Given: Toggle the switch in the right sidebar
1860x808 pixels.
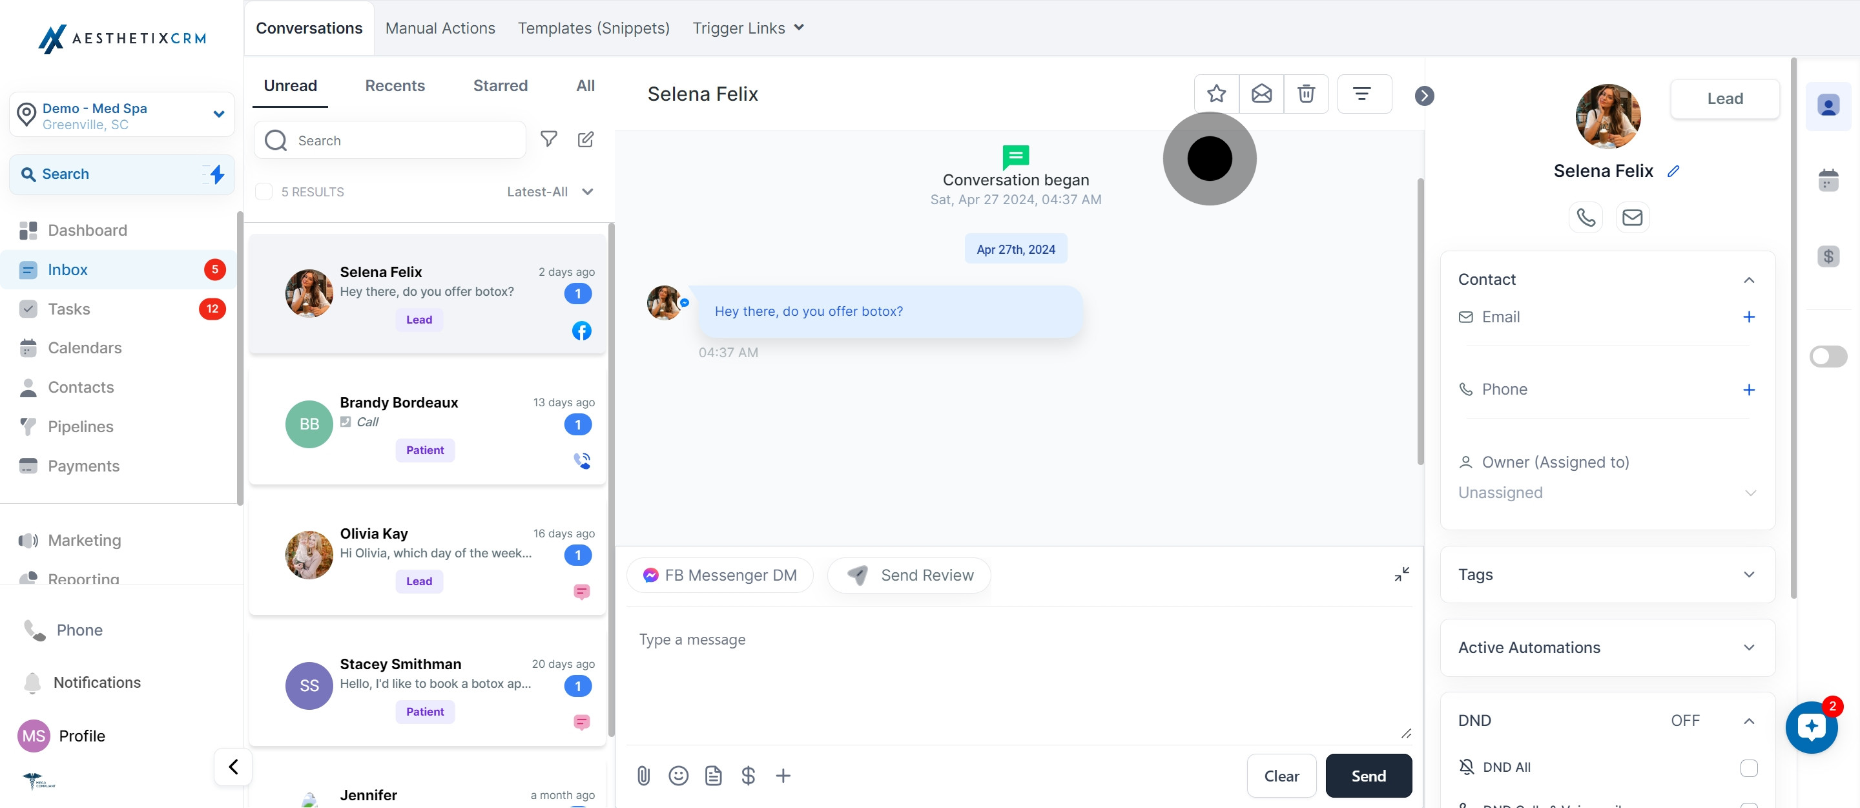Looking at the screenshot, I should [x=1828, y=357].
